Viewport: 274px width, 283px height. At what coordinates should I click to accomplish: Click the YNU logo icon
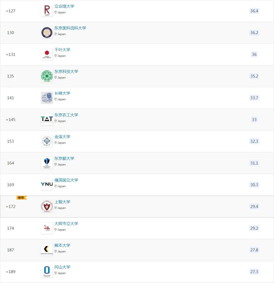pos(47,185)
